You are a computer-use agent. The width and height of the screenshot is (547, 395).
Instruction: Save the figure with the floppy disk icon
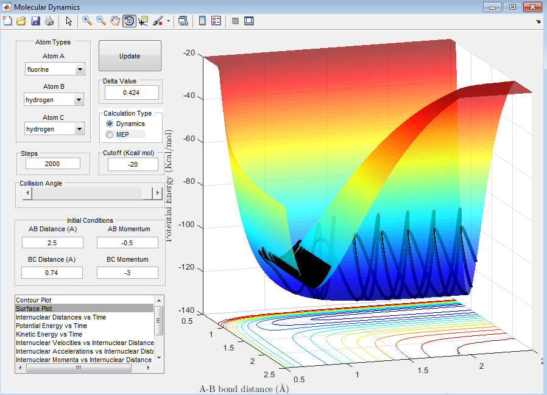[35, 21]
